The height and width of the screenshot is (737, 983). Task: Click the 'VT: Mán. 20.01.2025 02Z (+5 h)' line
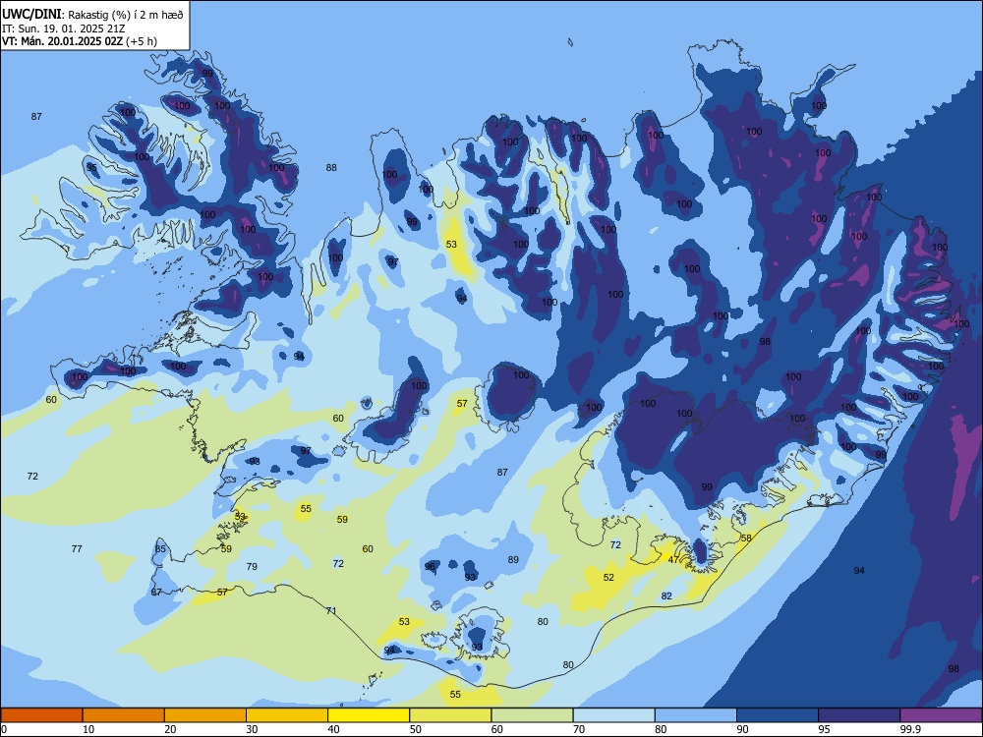click(x=80, y=41)
